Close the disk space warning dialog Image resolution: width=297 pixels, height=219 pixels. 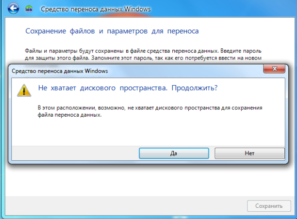tap(274, 69)
